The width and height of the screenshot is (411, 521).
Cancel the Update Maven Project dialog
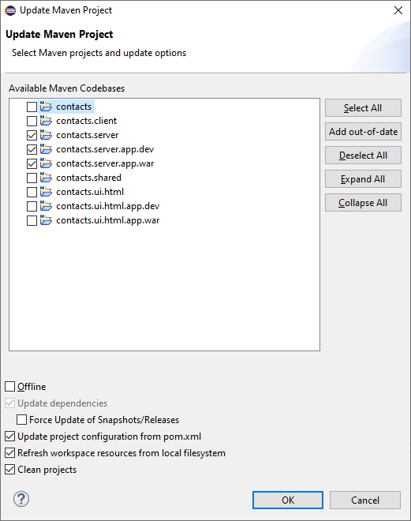pyautogui.click(x=365, y=500)
